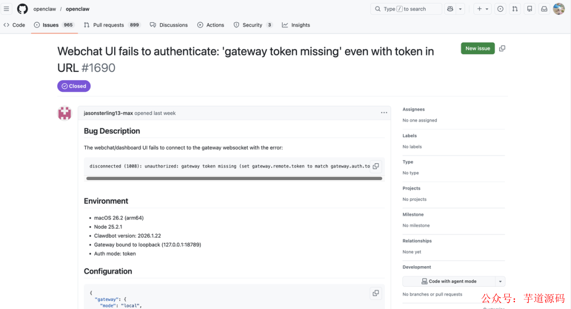
Task: Copy the configuration JSON snippet
Action: coord(376,293)
